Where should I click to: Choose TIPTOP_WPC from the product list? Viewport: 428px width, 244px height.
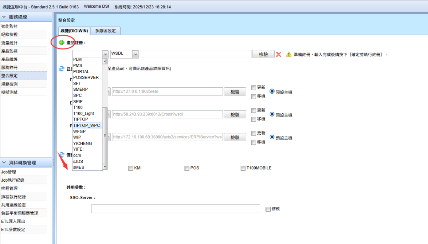pos(87,125)
